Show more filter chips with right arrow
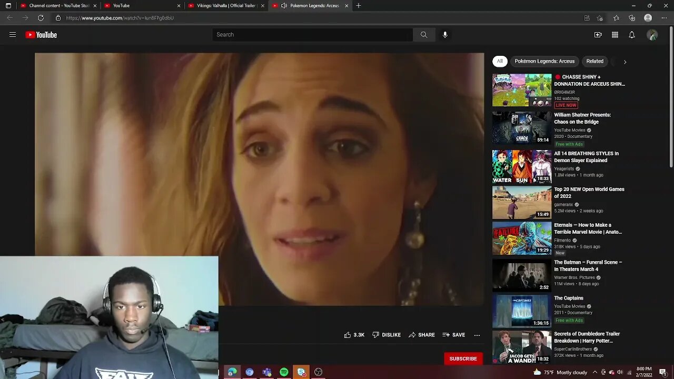The image size is (674, 379). point(625,62)
